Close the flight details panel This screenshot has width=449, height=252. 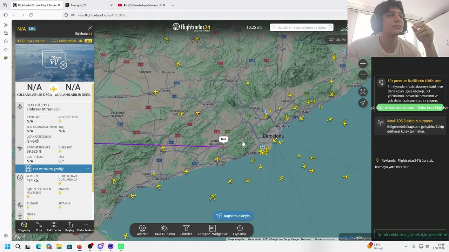pos(90,28)
